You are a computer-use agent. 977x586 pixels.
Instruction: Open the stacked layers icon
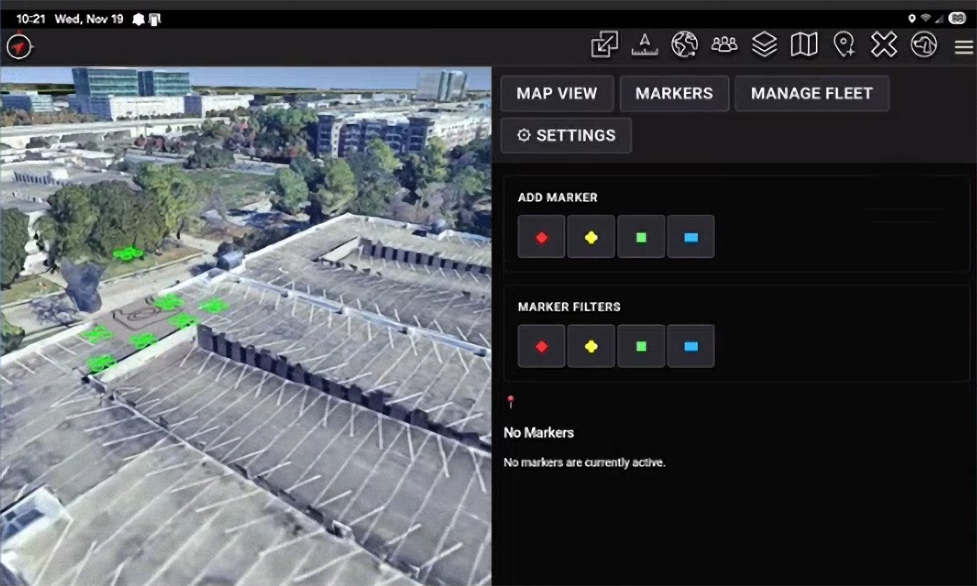coord(765,44)
